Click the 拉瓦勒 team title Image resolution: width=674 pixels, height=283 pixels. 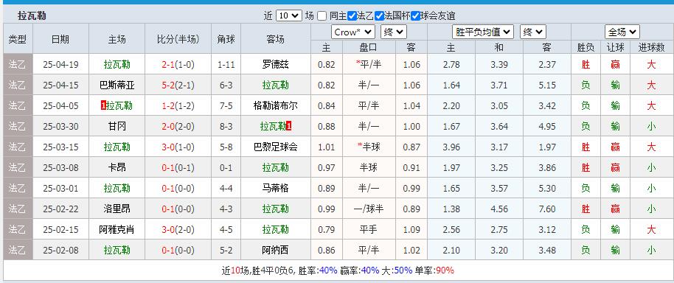(32, 16)
